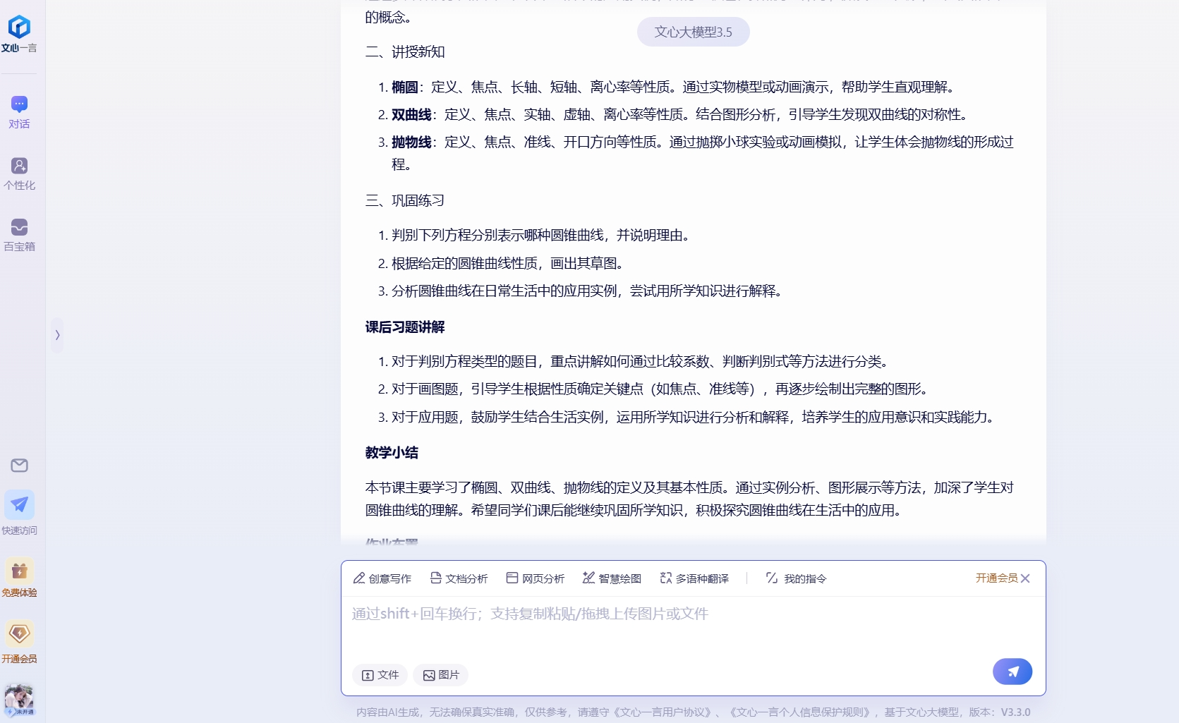1179x723 pixels.
Task: Open the 百宝箱 toolbox
Action: [x=19, y=235]
